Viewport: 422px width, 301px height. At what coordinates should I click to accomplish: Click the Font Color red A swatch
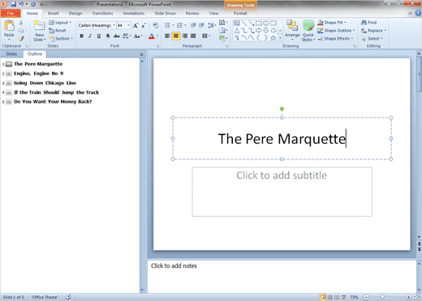(x=152, y=36)
